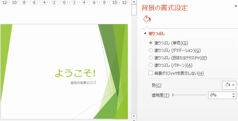Screen dimensions: 238x121
Task: Click the 透明度 slider track
Action: point(189,95)
